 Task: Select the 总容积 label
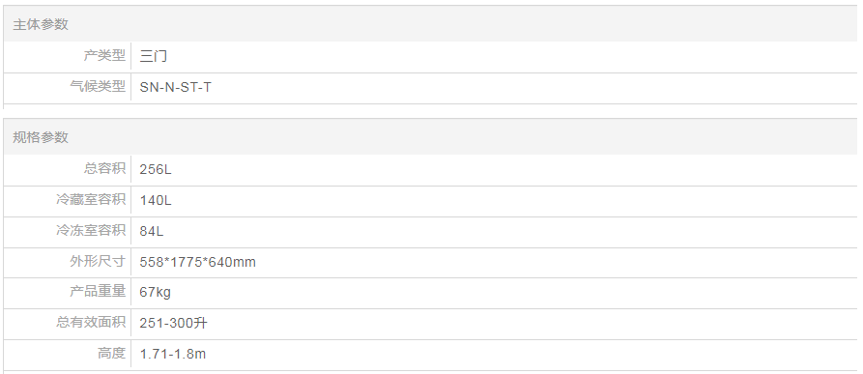point(104,168)
